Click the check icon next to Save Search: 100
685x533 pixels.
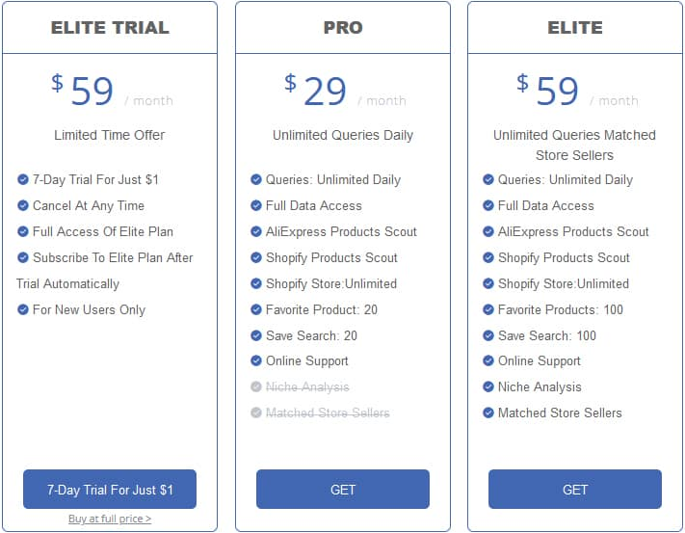click(x=487, y=335)
